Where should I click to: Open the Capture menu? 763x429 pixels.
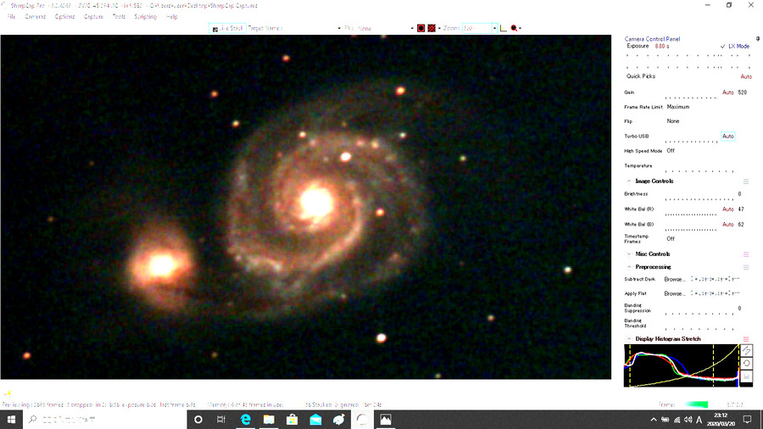(93, 17)
